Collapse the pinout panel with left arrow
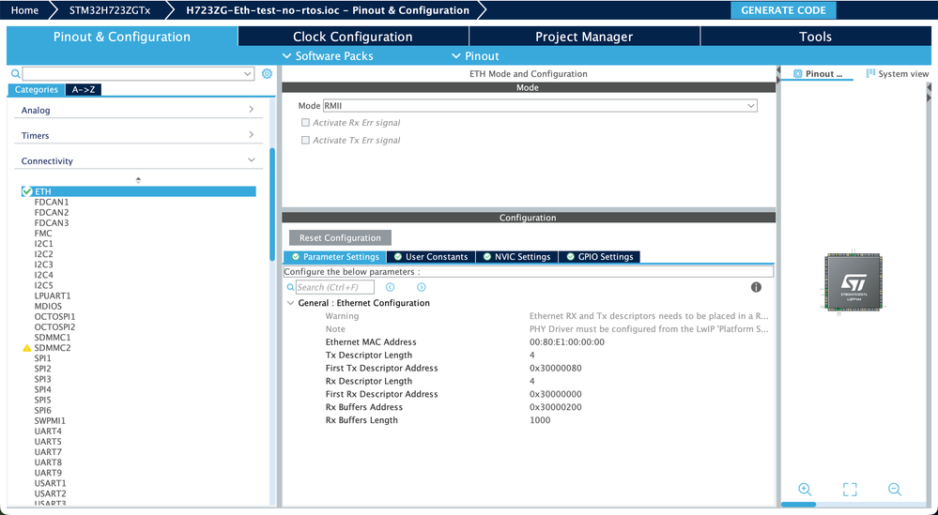Screen dimensions: 938x515 [778, 71]
